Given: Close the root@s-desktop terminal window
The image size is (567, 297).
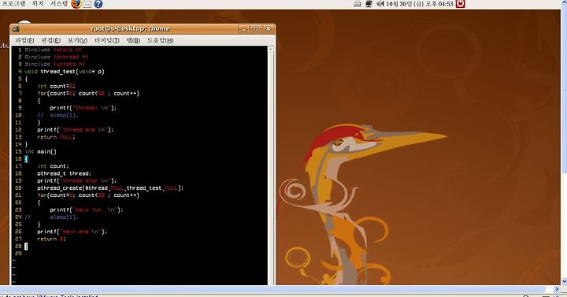Looking at the screenshot, I should point(269,29).
